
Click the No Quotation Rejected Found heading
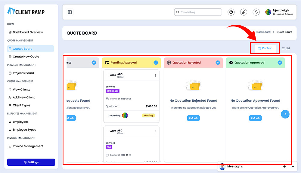(x=193, y=101)
